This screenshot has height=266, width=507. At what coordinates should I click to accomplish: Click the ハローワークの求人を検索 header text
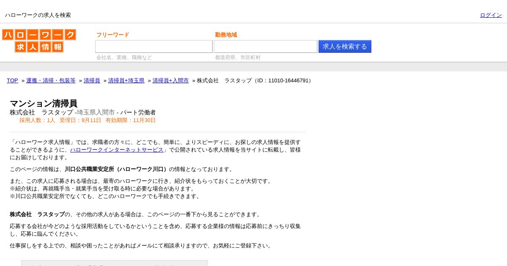(38, 15)
